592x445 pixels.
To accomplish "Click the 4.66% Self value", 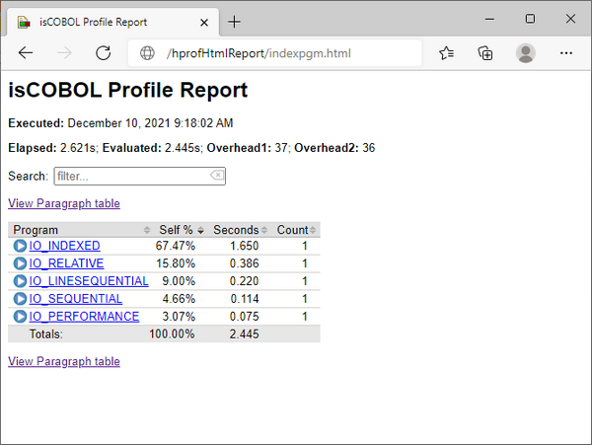I will pyautogui.click(x=179, y=299).
